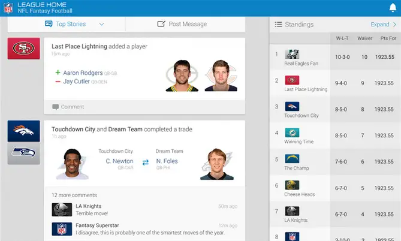Image resolution: width=401 pixels, height=241 pixels.
Task: Click Last Place Lightning in story headline
Action: 79,46
